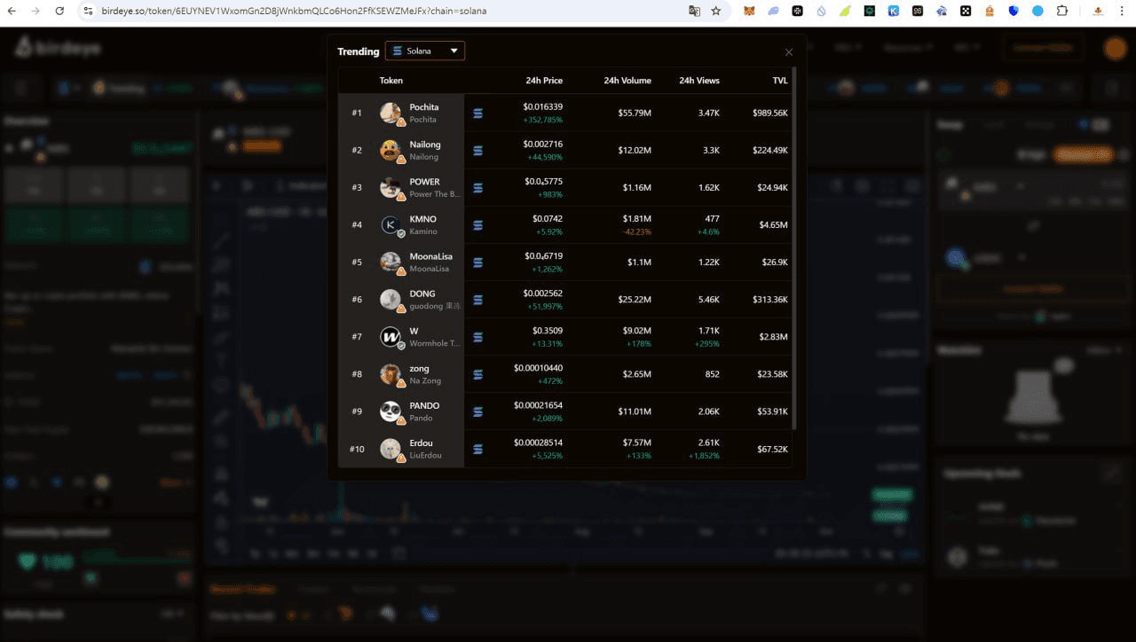Close the Trending popup
Screen dimensions: 1136x642
pos(789,53)
